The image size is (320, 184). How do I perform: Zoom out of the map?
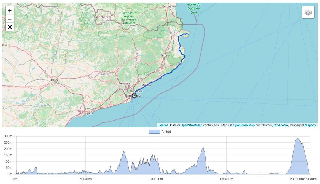pyautogui.click(x=10, y=19)
